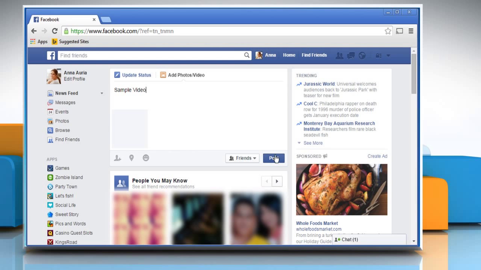Open Events in left sidebar
The width and height of the screenshot is (481, 270).
pos(58,112)
